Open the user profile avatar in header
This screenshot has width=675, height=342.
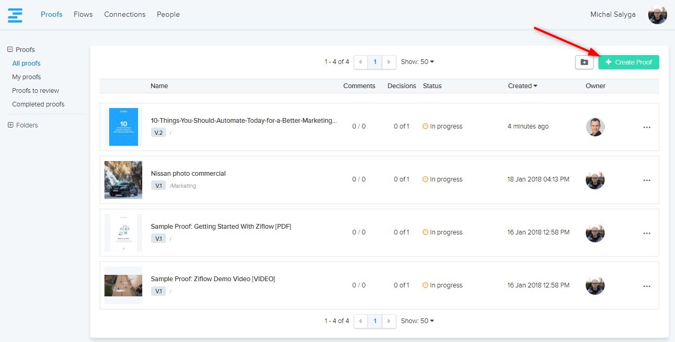(x=657, y=15)
